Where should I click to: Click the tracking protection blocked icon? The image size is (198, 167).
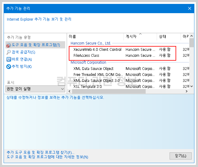coord(9,67)
